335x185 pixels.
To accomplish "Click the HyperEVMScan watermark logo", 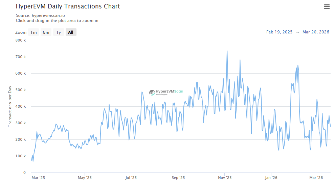I will pyautogui.click(x=166, y=92).
